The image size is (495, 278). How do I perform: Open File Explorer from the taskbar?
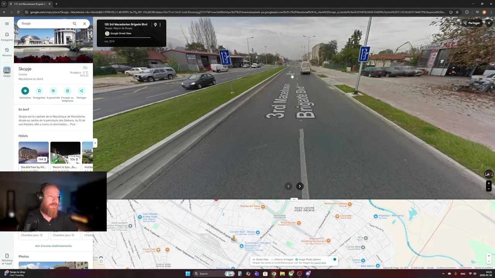tap(282, 273)
